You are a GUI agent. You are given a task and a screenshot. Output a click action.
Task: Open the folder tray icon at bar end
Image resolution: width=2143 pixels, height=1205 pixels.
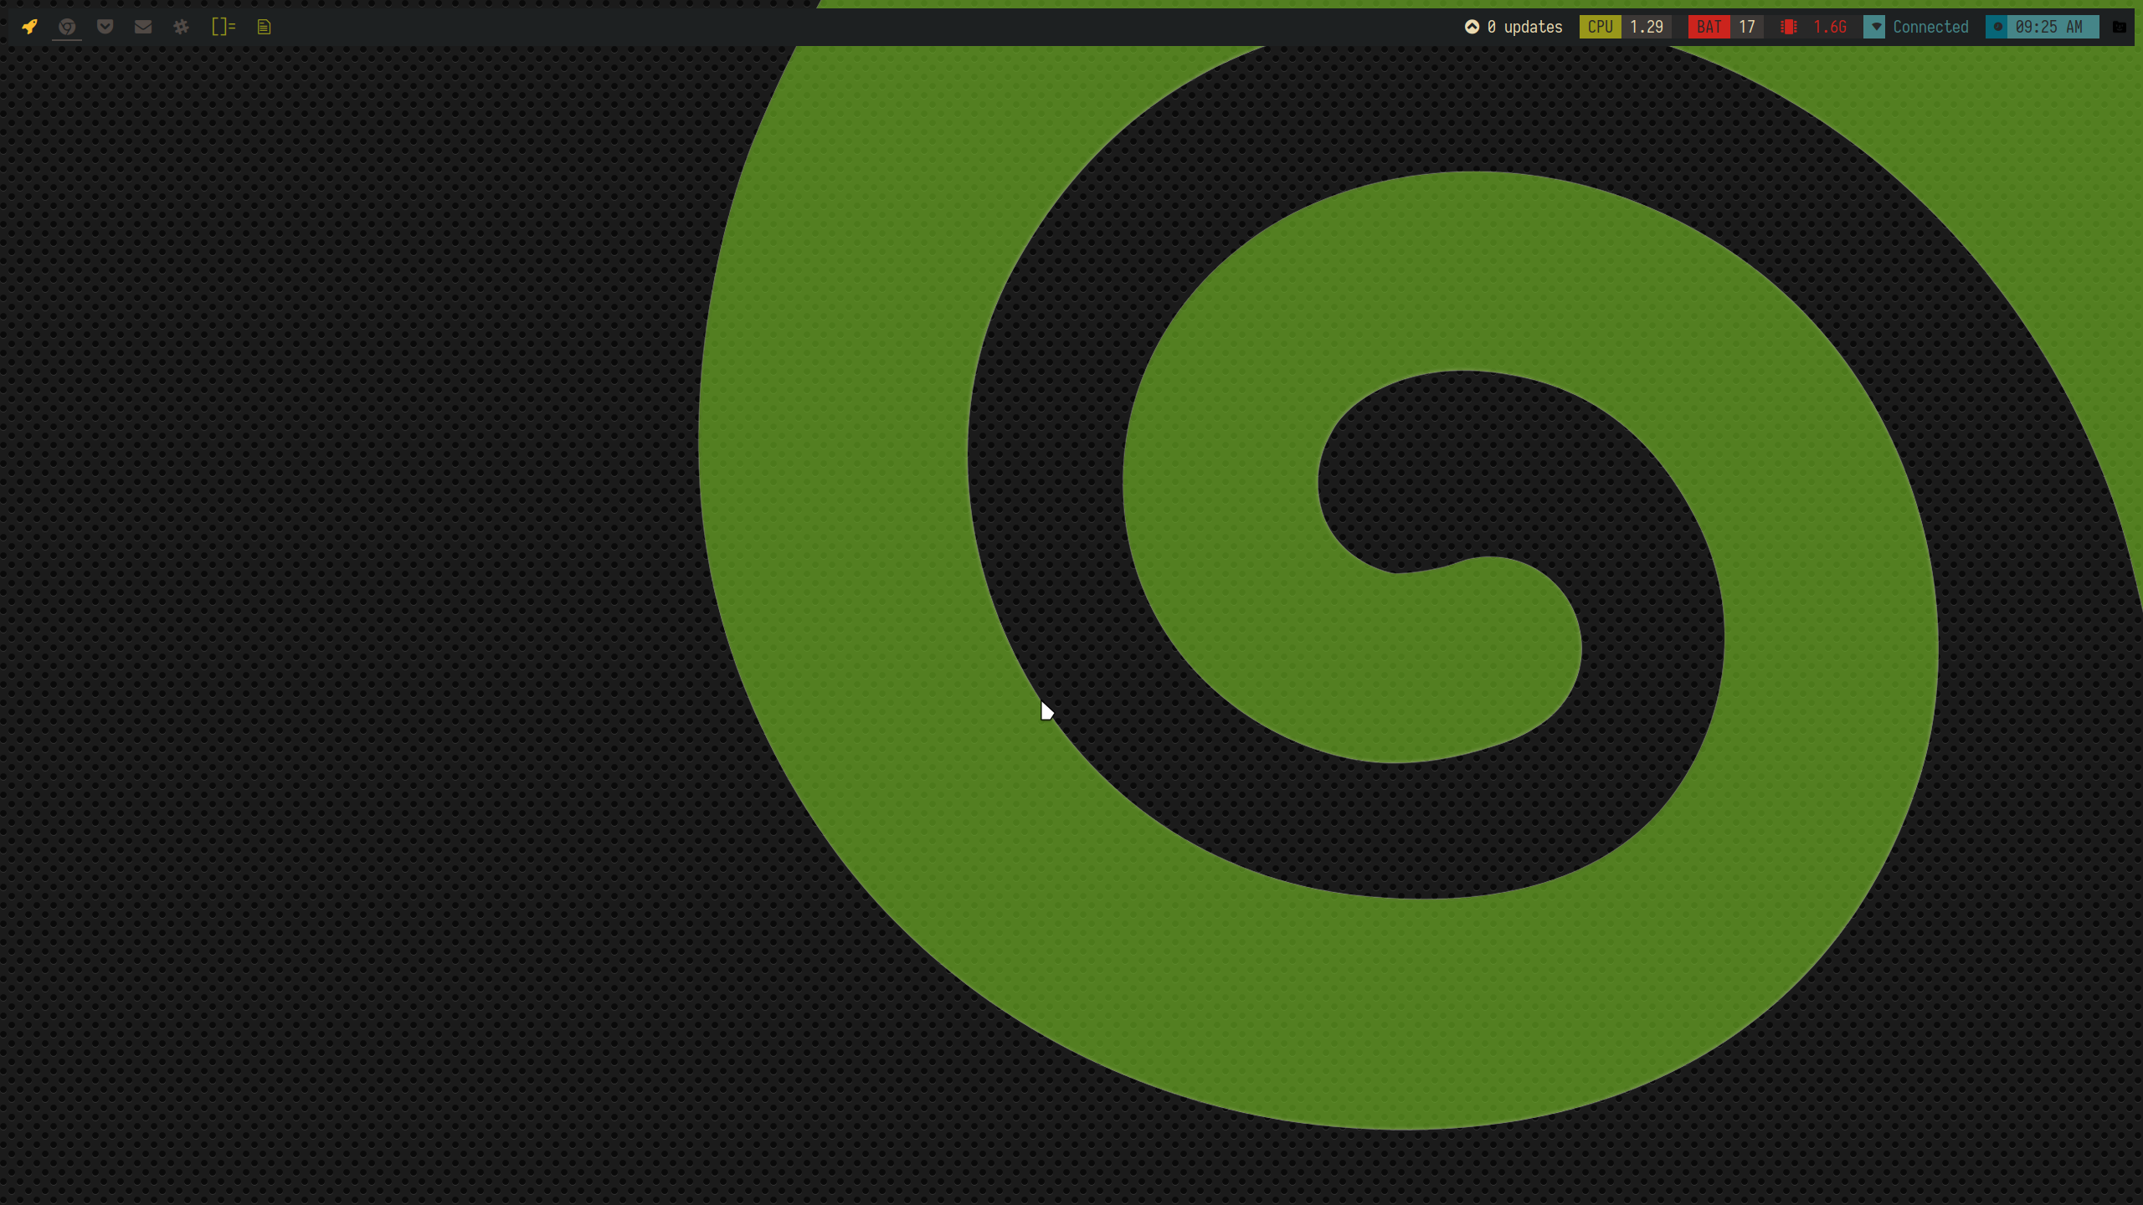[x=2120, y=27]
